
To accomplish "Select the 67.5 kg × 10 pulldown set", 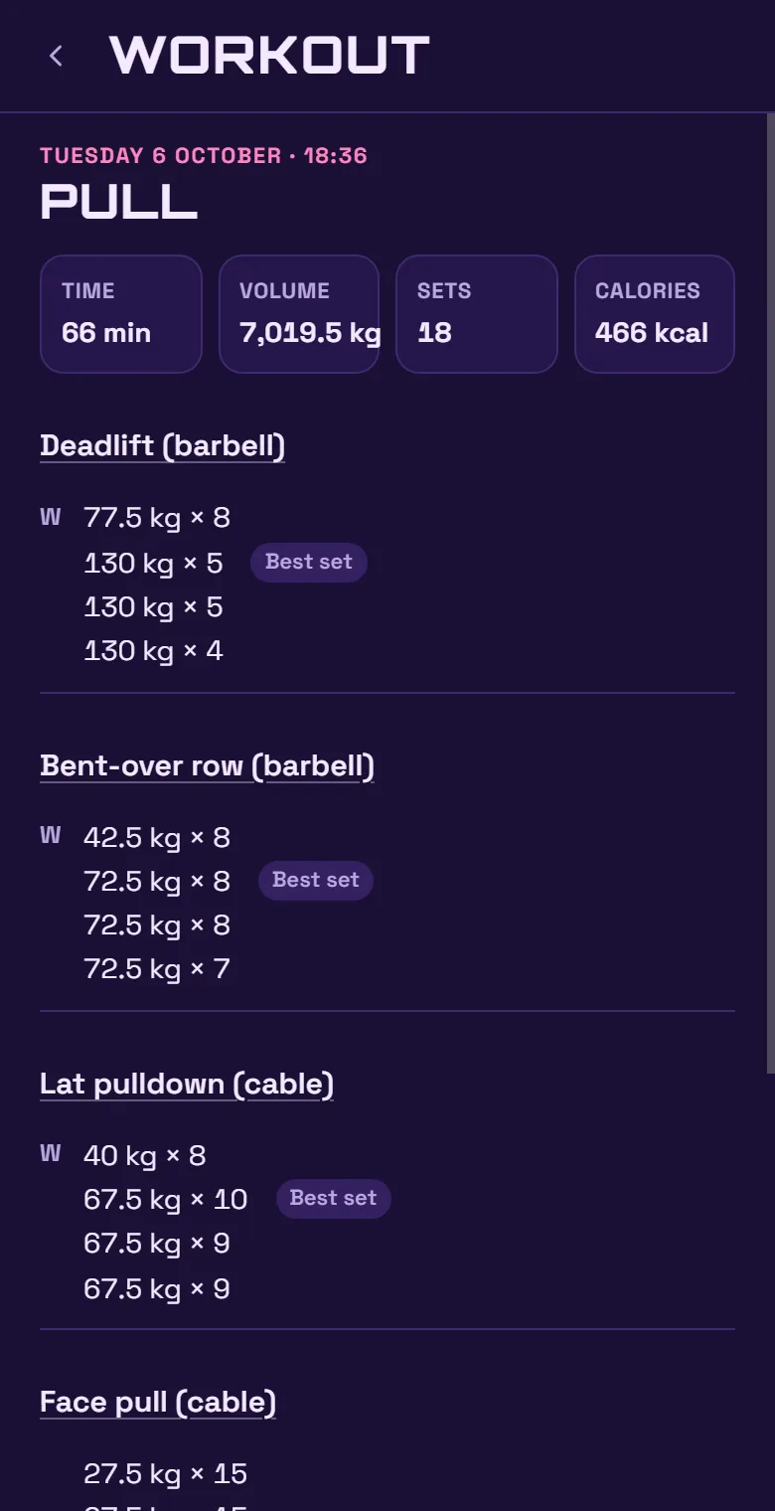I will pyautogui.click(x=166, y=1199).
